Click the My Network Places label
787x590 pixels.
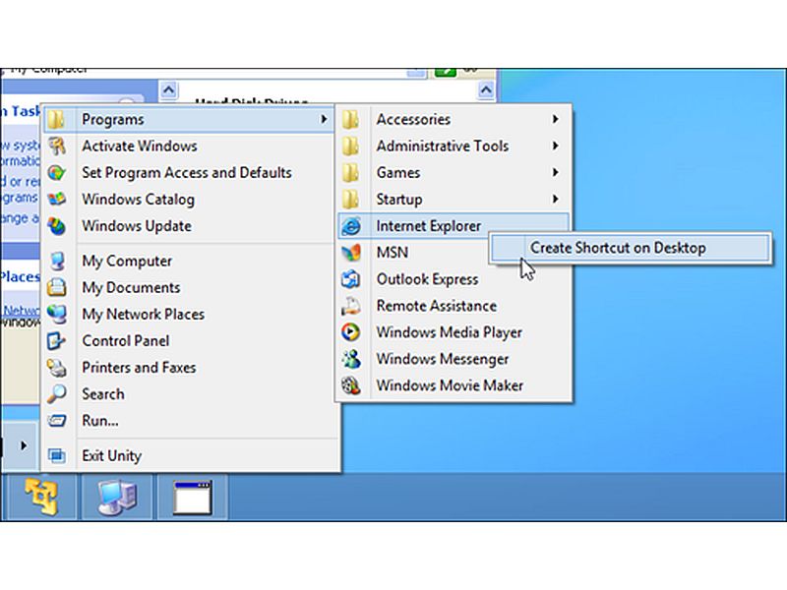coord(143,315)
